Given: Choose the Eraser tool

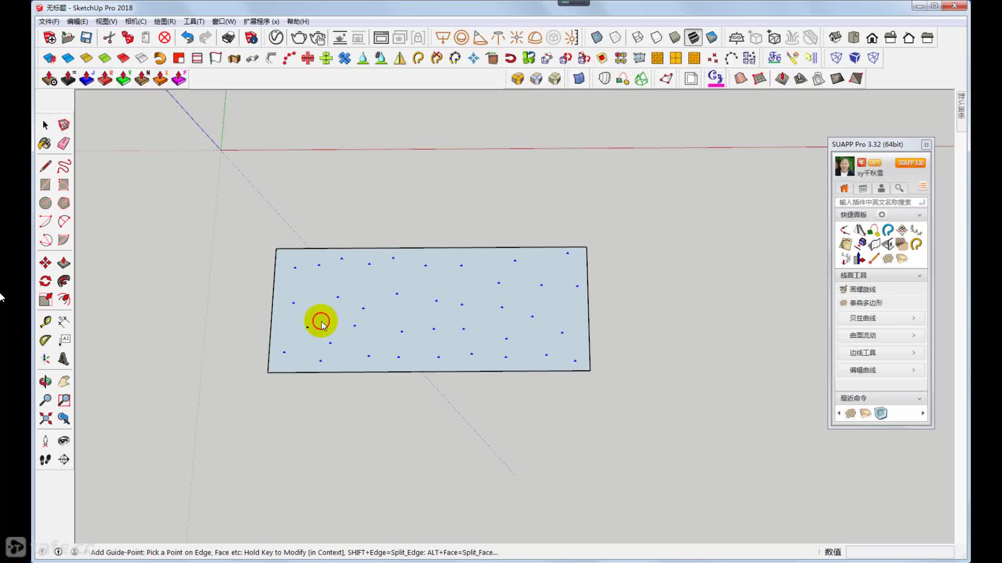Looking at the screenshot, I should coord(64,143).
